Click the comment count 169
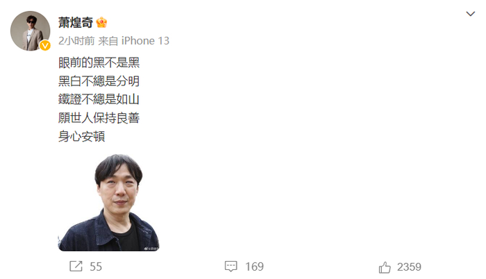 click(255, 267)
